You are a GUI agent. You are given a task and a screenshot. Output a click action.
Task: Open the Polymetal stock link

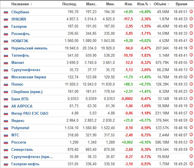point(20,128)
